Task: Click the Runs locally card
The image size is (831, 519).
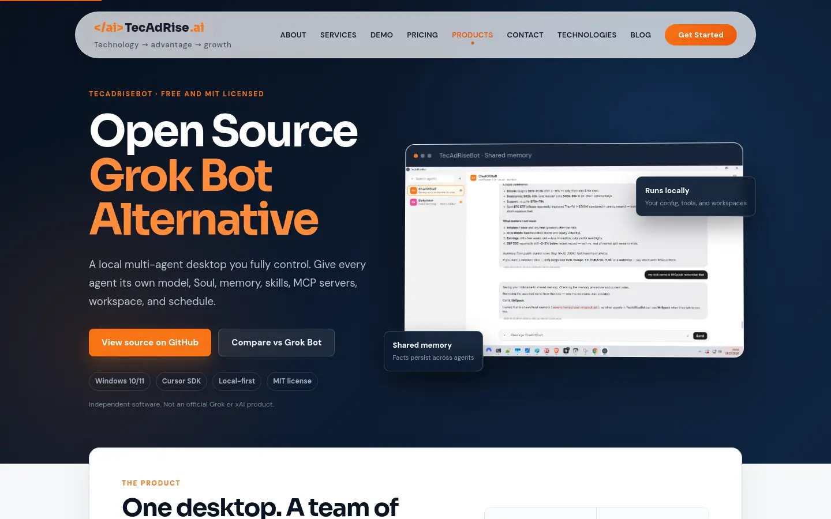Action: pos(696,197)
